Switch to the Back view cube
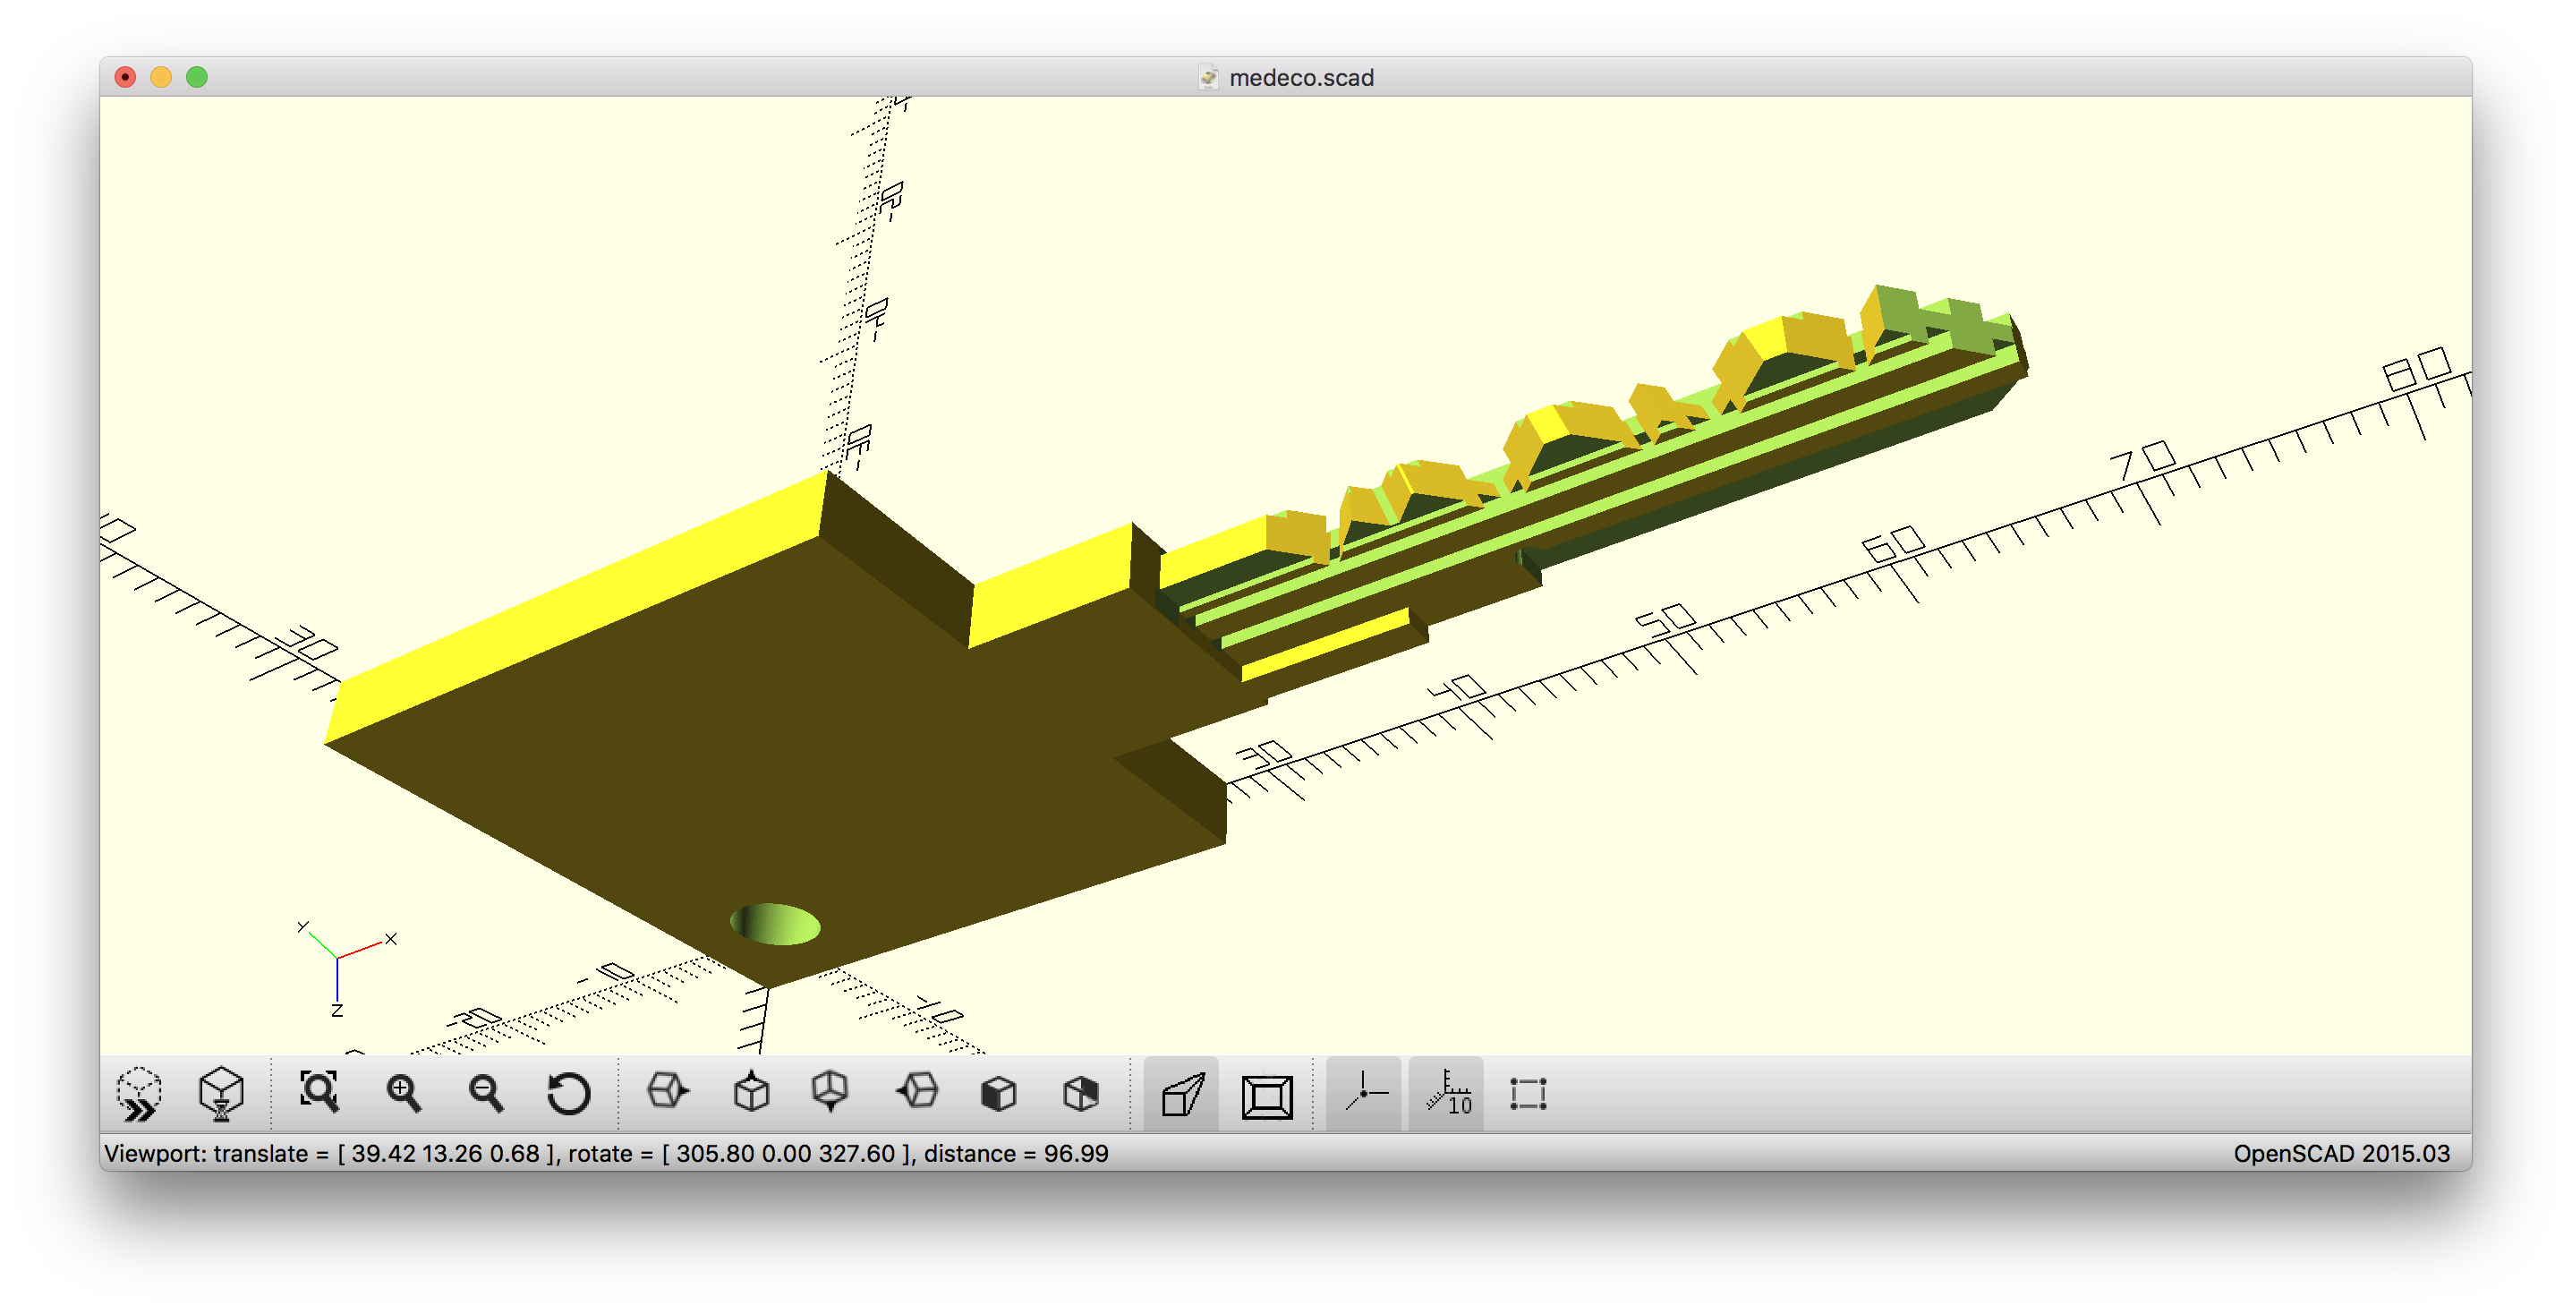This screenshot has width=2572, height=1314. 1081,1095
